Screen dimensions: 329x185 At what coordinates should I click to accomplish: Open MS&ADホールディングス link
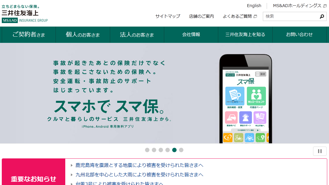point(297,6)
